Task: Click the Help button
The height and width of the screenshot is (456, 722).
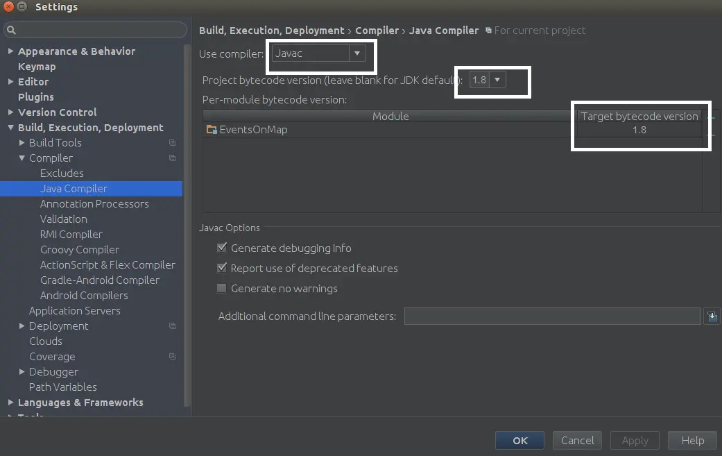Action: point(693,440)
